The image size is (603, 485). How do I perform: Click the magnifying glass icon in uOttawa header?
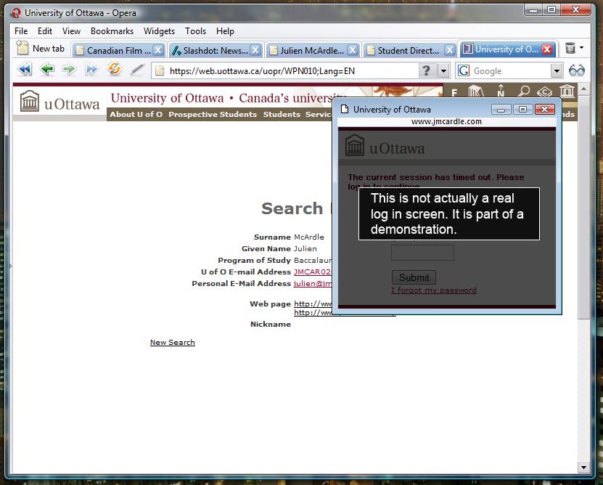coord(523,91)
